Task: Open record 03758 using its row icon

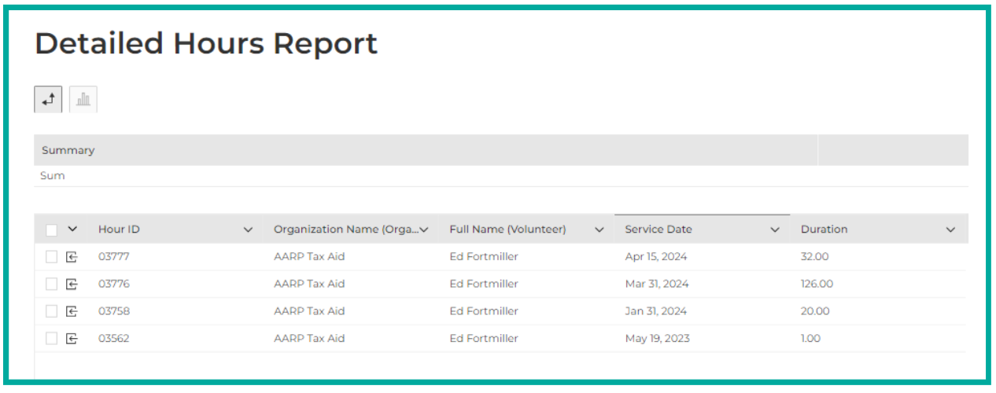Action: click(x=72, y=311)
